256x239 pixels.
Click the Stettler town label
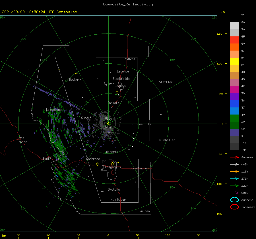(x=166, y=82)
